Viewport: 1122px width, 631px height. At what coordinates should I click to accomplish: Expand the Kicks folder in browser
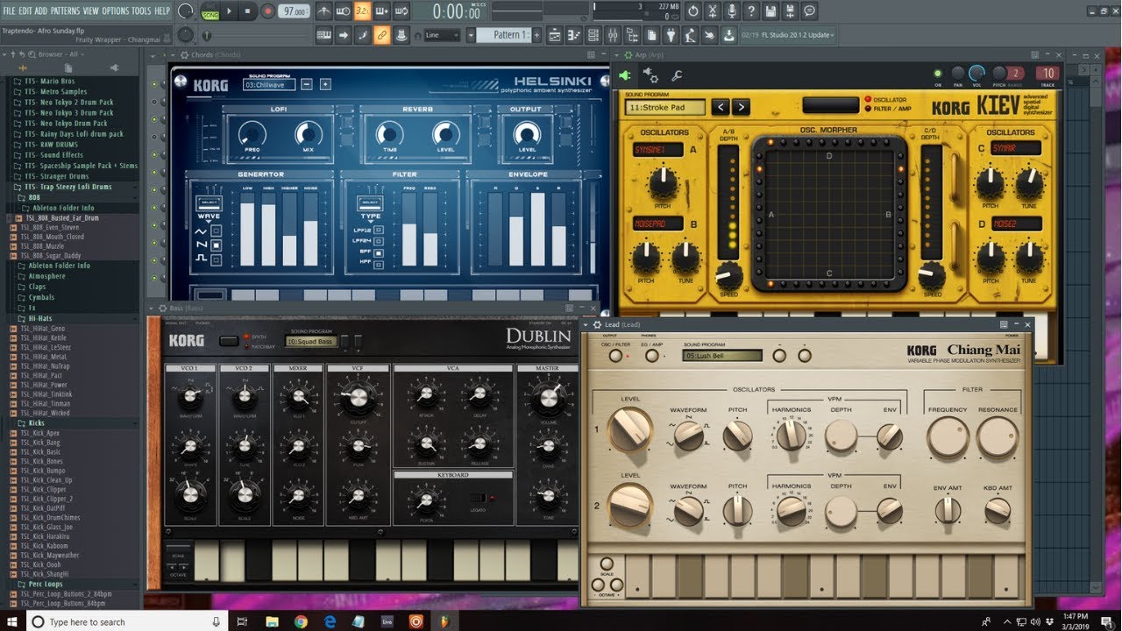tap(36, 423)
